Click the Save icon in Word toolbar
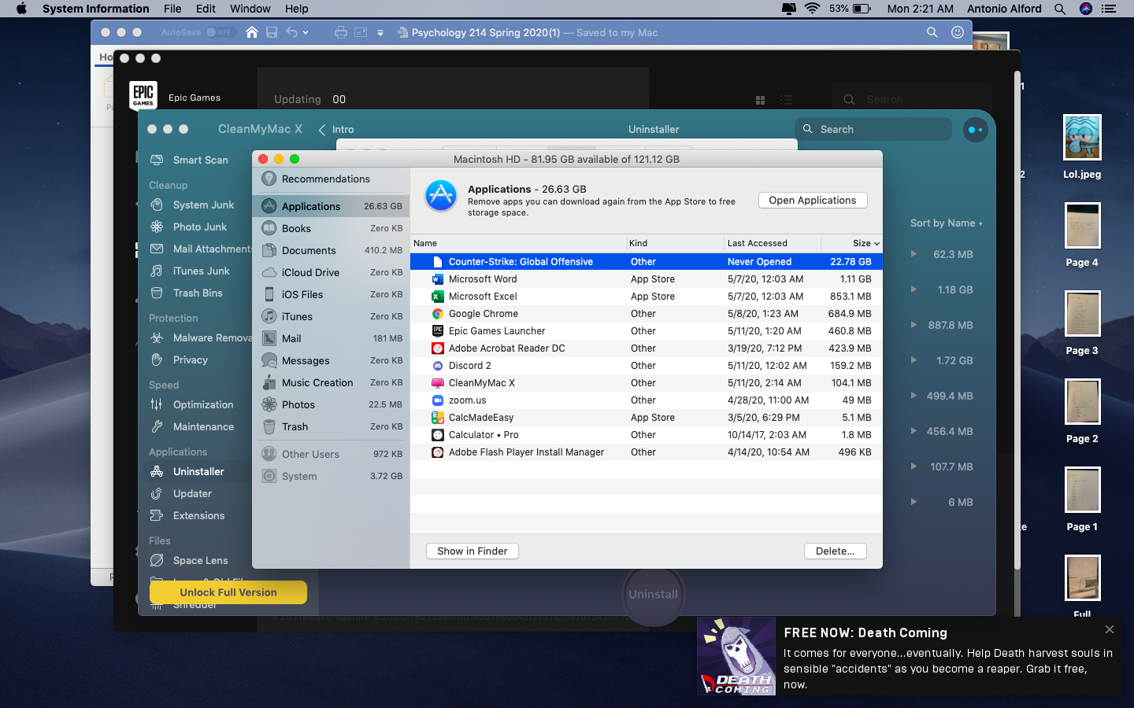This screenshot has height=708, width=1134. (x=272, y=32)
